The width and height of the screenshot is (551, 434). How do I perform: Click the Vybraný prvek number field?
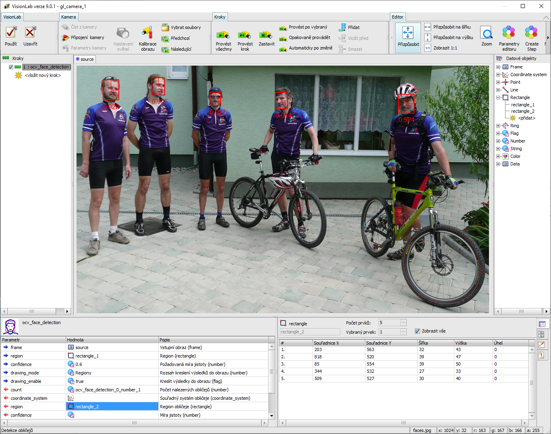(x=389, y=332)
